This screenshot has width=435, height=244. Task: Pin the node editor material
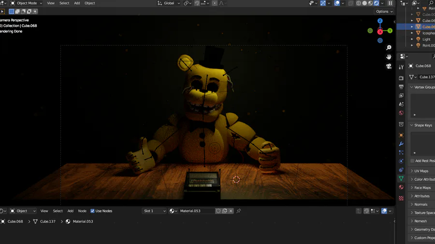click(x=239, y=211)
